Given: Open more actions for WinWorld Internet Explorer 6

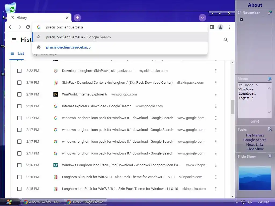Looking at the screenshot, I should (x=216, y=94).
